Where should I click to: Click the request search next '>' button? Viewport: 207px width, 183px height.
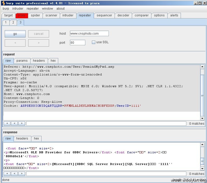22,123
